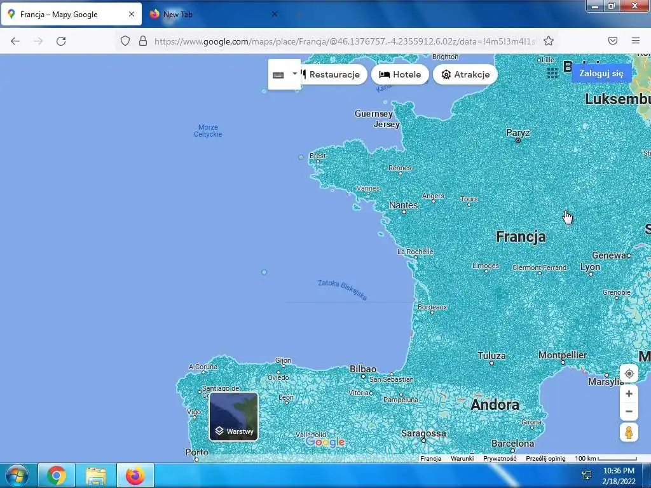This screenshot has height=488, width=651.
Task: Launch Chrome from the taskbar
Action: click(x=57, y=475)
